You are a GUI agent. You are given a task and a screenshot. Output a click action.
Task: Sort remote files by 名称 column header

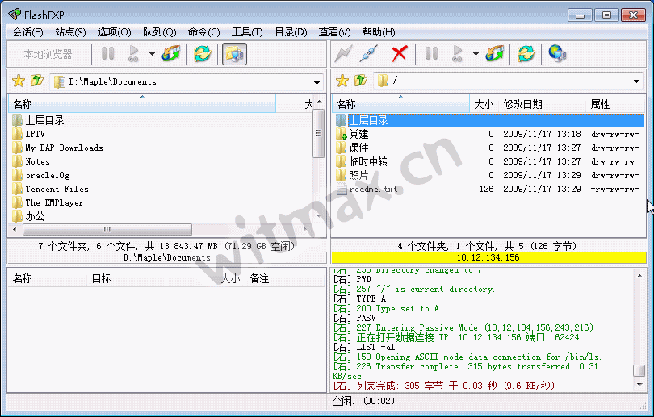pyautogui.click(x=400, y=104)
